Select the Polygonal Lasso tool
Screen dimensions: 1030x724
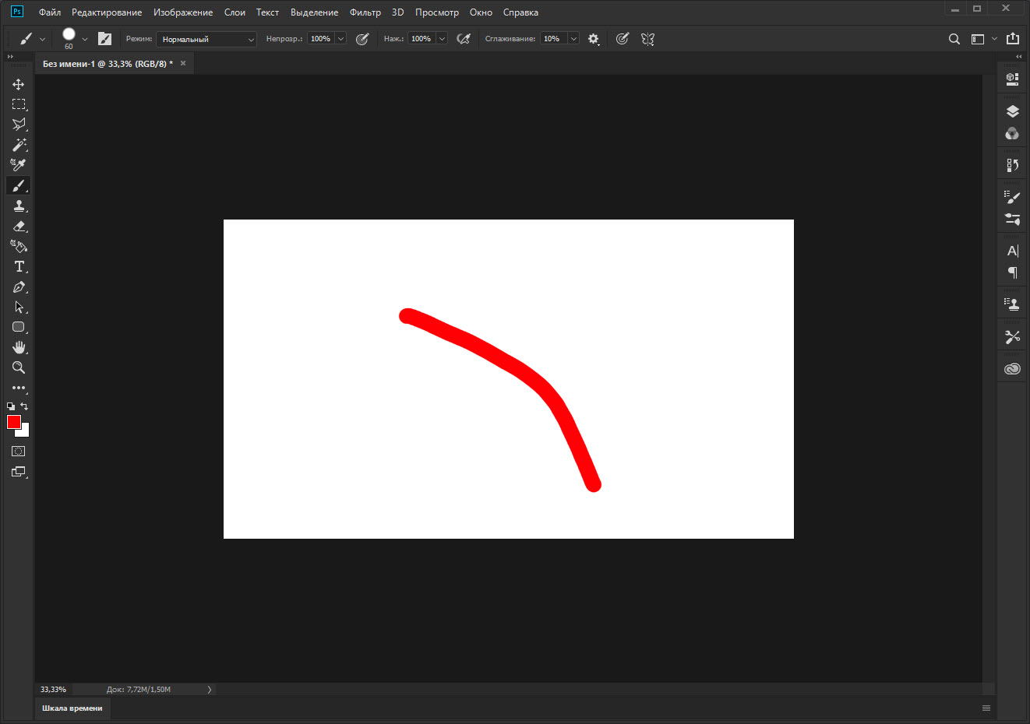19,125
